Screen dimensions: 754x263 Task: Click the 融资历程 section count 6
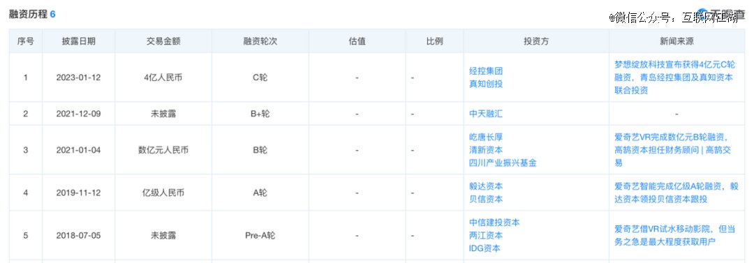pyautogui.click(x=53, y=15)
